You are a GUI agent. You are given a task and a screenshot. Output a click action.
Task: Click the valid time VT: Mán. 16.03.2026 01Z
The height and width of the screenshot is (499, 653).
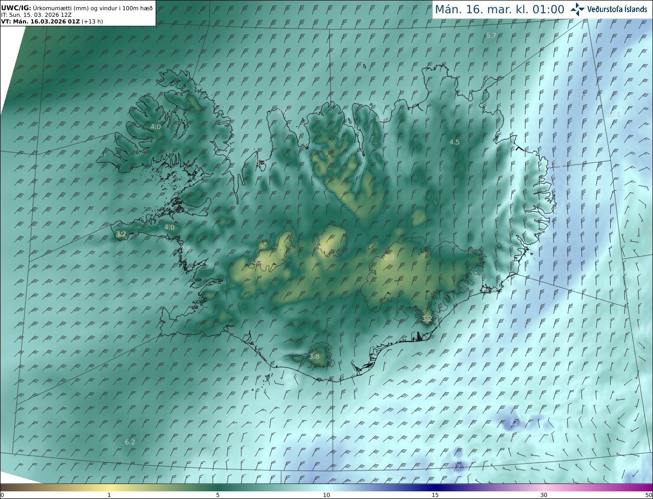(x=40, y=21)
